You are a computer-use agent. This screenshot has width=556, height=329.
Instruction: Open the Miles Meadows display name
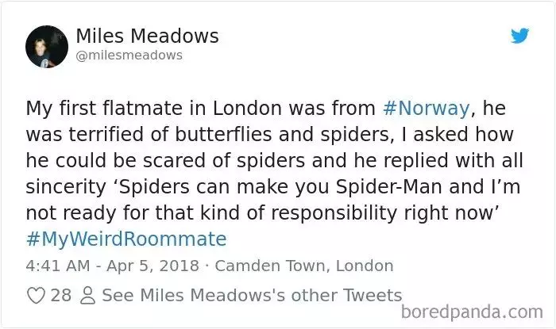147,36
